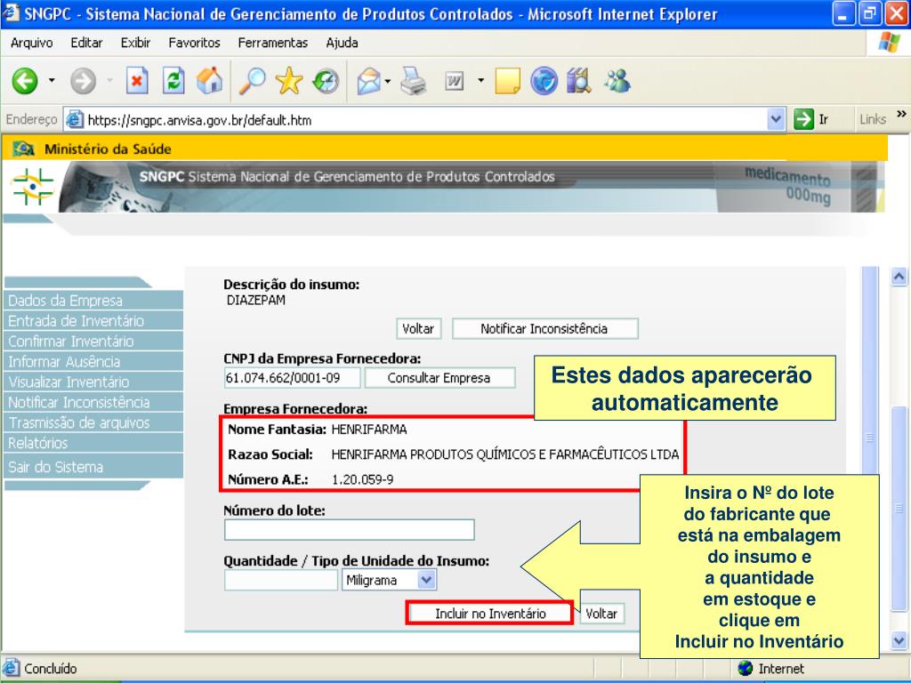Select the sidebar Notificar Inconsistência link
Screen dimensions: 911x683
(x=93, y=402)
